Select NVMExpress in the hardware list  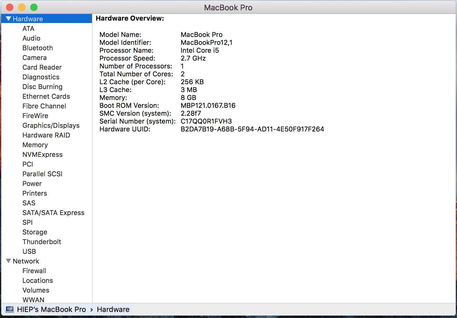click(42, 154)
